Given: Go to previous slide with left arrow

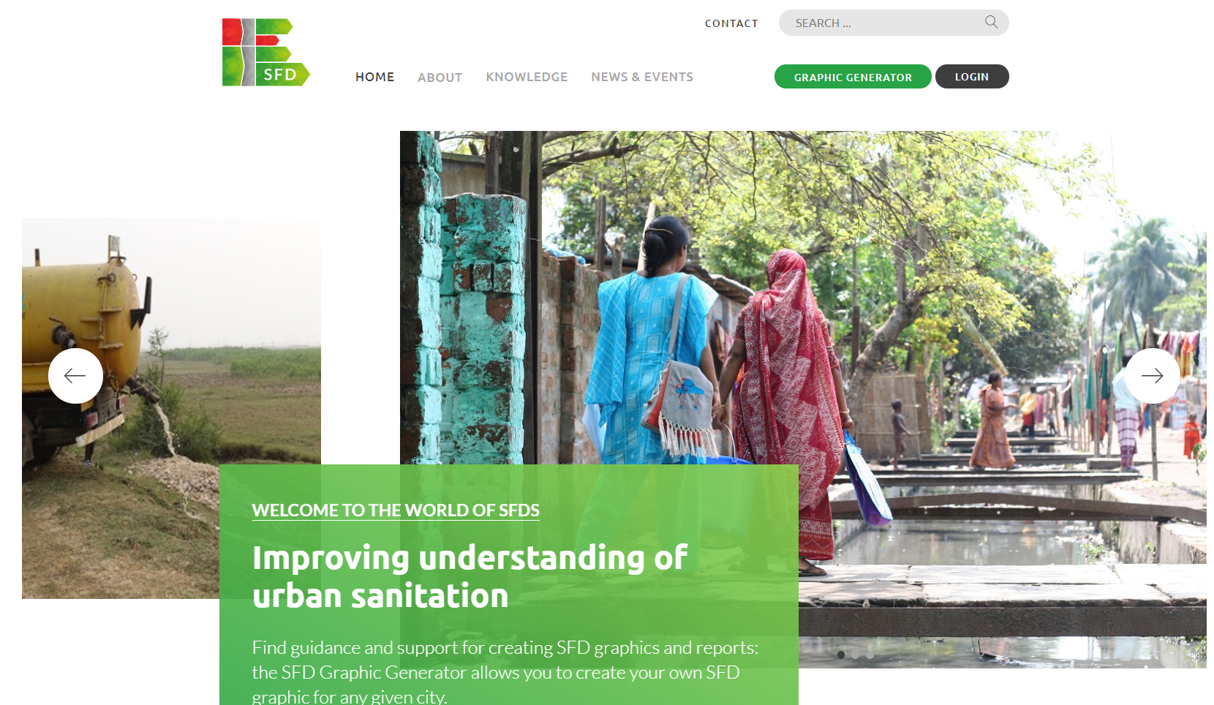Looking at the screenshot, I should [75, 376].
